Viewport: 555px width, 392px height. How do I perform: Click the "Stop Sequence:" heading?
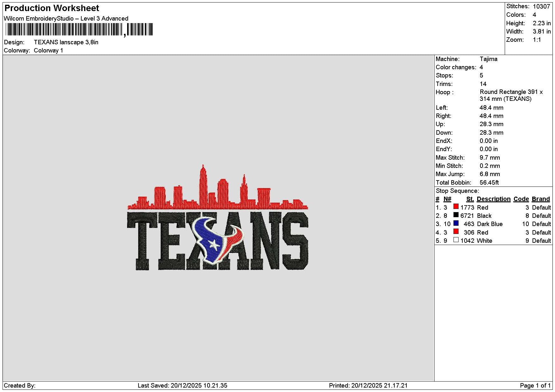pyautogui.click(x=457, y=191)
